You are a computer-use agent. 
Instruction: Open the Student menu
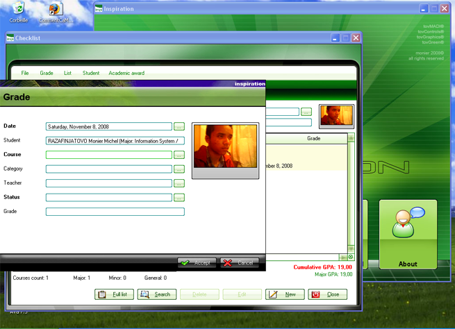click(91, 73)
